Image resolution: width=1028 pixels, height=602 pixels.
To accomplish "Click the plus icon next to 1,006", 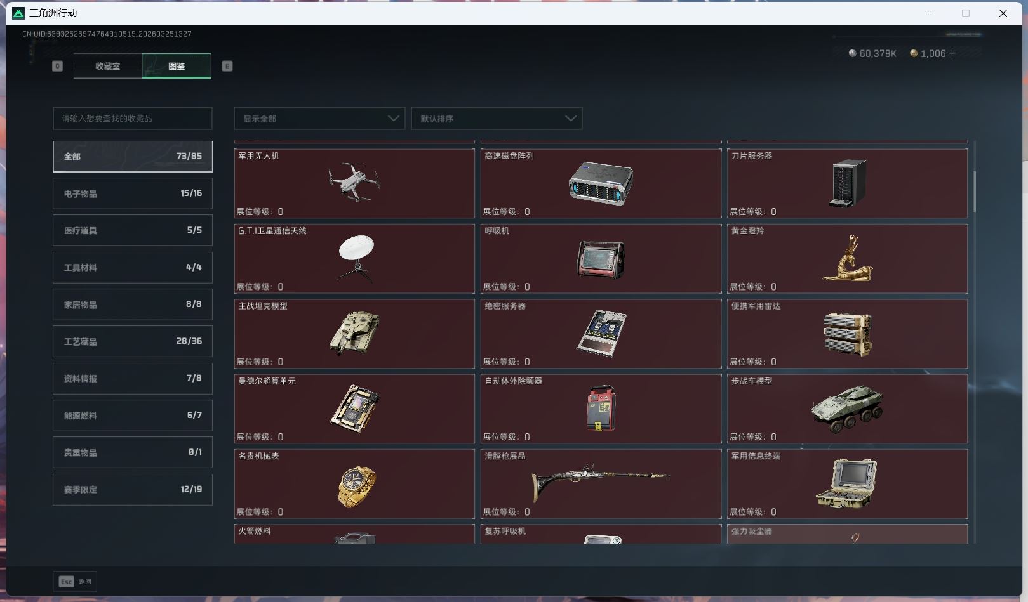I will pyautogui.click(x=952, y=53).
